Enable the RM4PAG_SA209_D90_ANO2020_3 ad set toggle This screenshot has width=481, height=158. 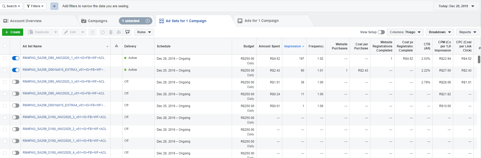click(x=16, y=82)
